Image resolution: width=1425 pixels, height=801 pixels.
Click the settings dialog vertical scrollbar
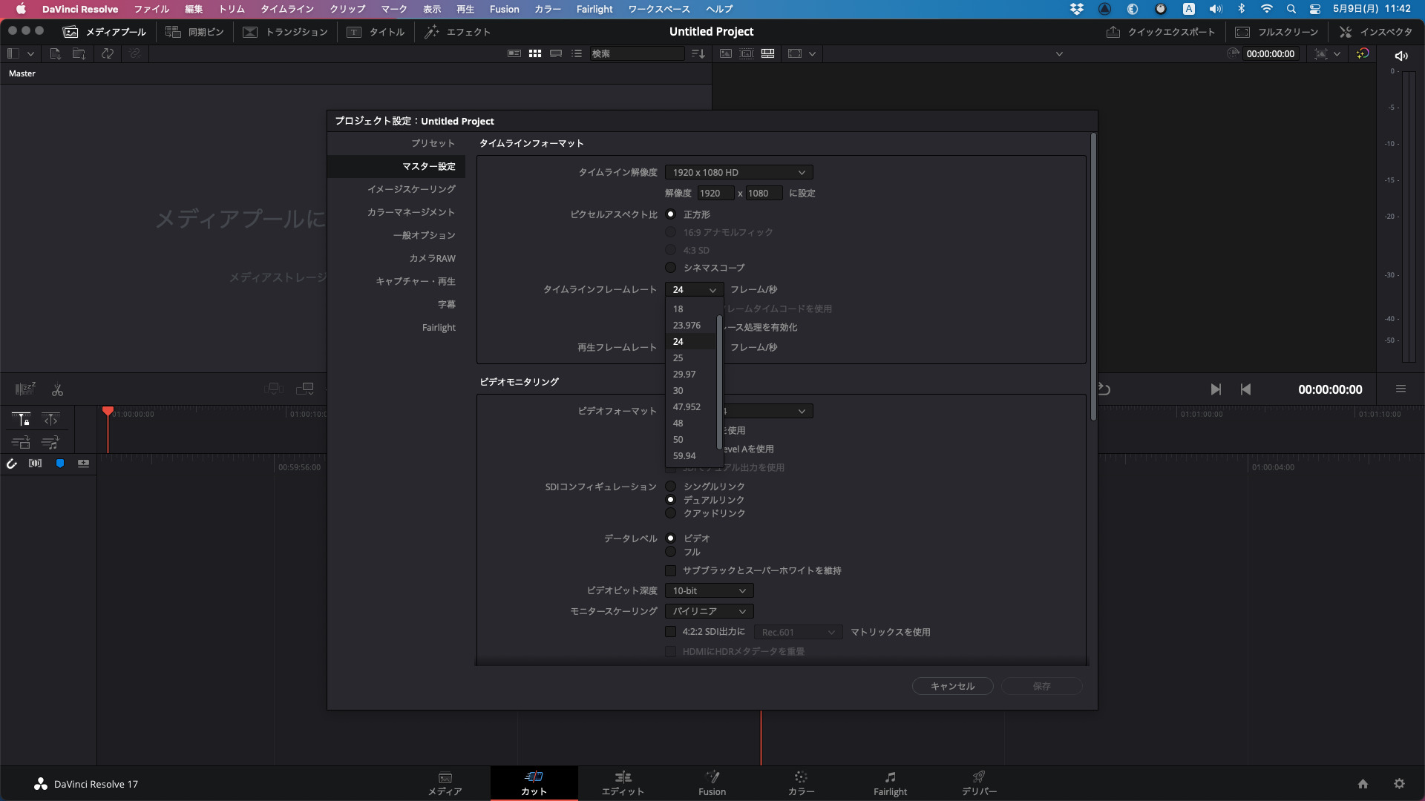[1093, 278]
